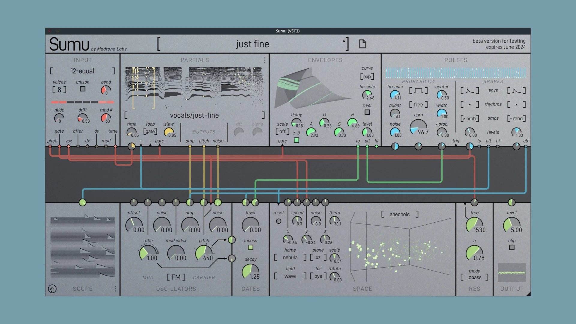The image size is (576, 324).
Task: Open the Scope panel three-dot menu
Action: pyautogui.click(x=115, y=289)
